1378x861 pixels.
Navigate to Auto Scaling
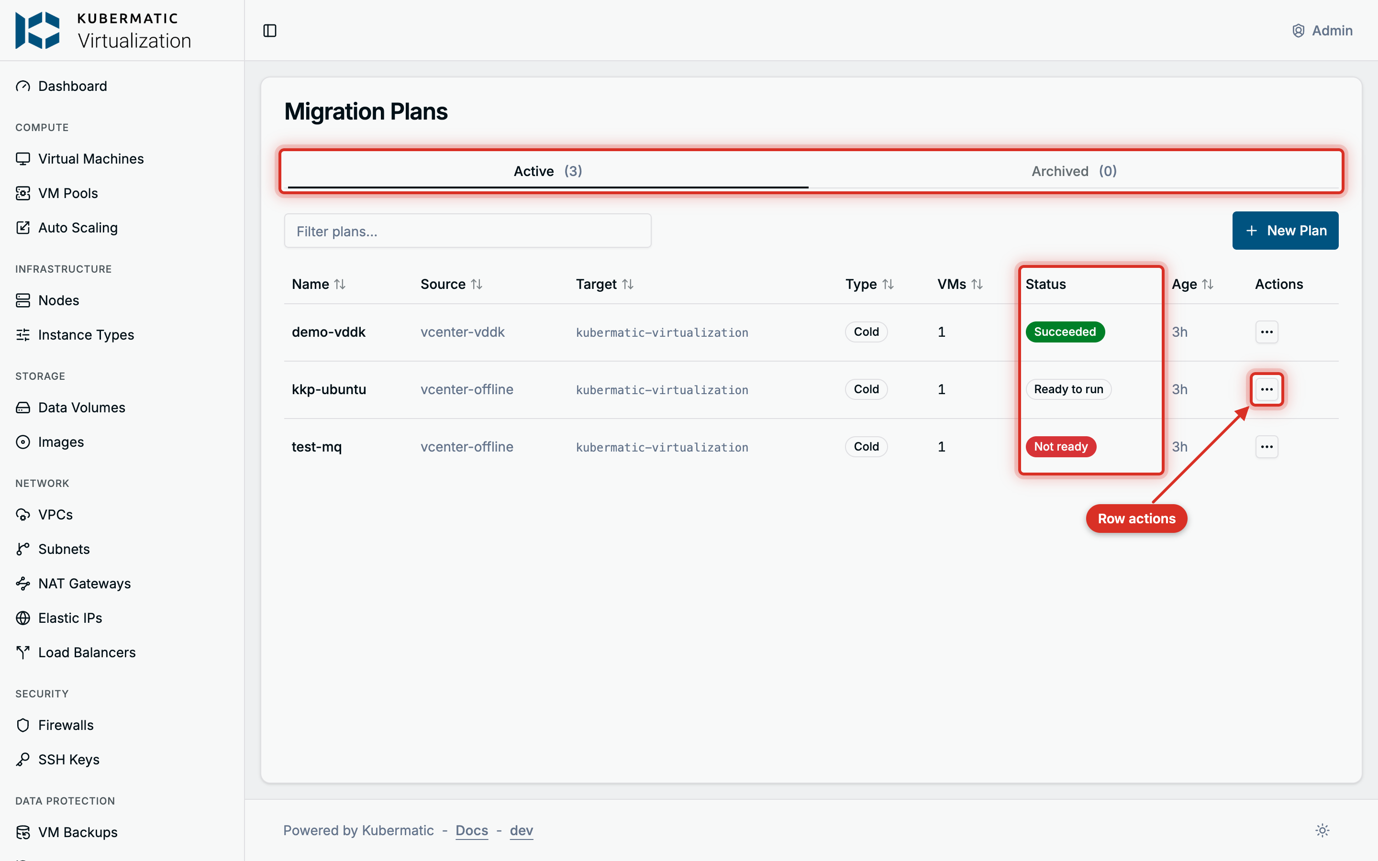67,227
